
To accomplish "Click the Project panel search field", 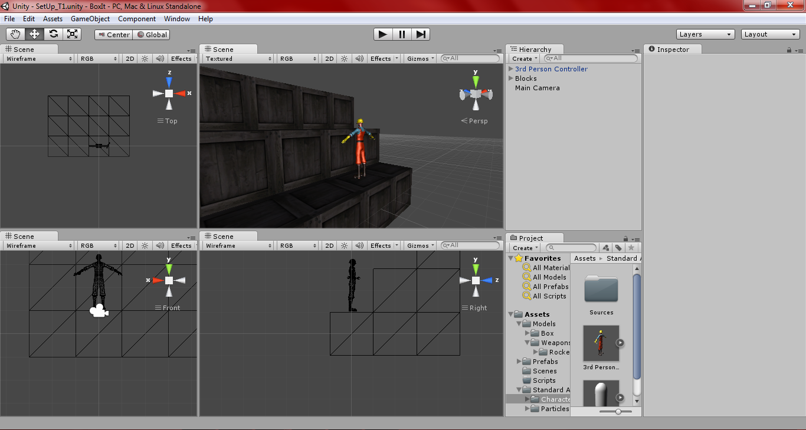I will click(x=571, y=248).
